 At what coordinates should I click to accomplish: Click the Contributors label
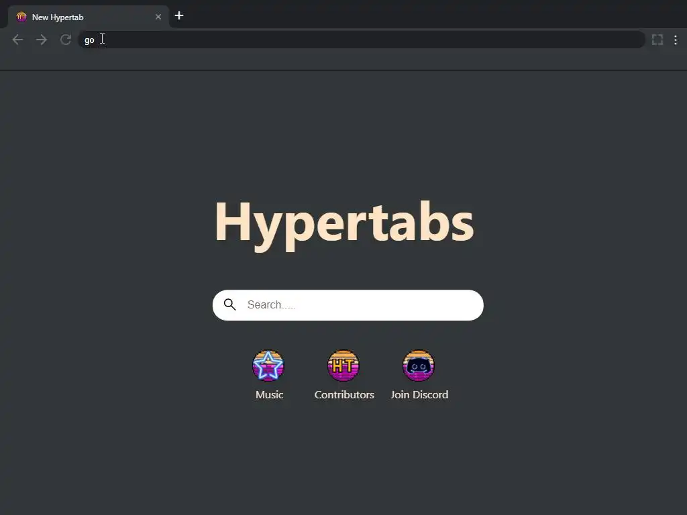[x=344, y=394]
